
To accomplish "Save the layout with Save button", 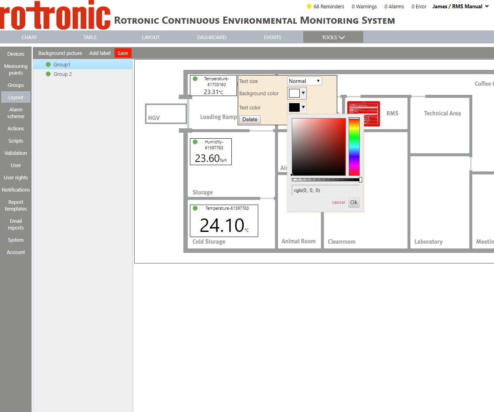I will (x=123, y=53).
